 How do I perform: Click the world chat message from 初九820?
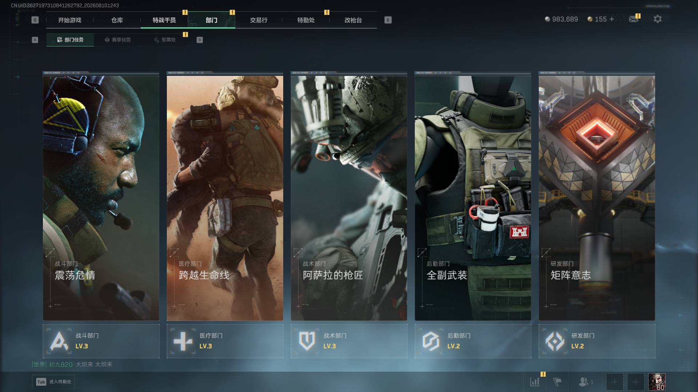click(x=72, y=364)
